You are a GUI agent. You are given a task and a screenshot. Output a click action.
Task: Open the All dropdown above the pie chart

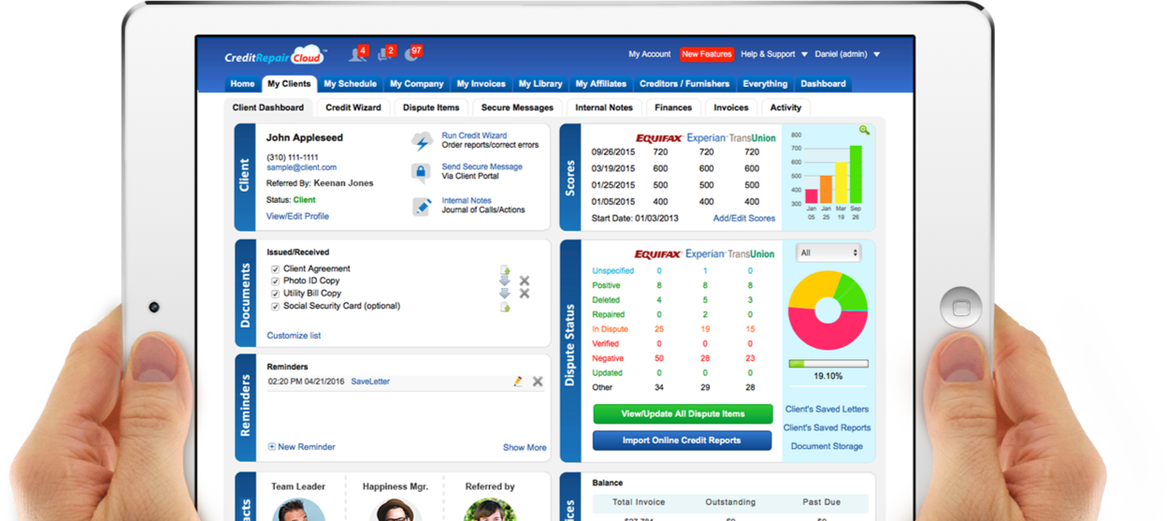828,253
